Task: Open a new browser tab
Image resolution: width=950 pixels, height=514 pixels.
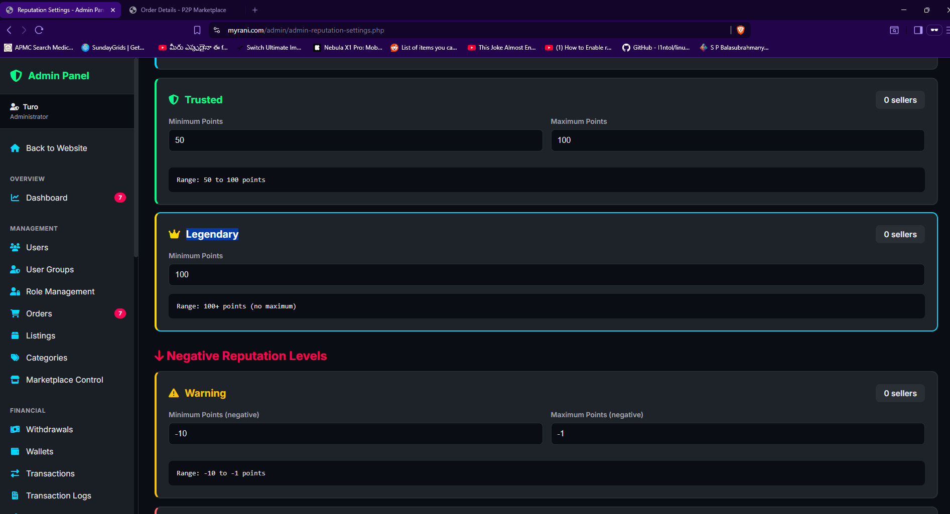Action: pos(255,10)
